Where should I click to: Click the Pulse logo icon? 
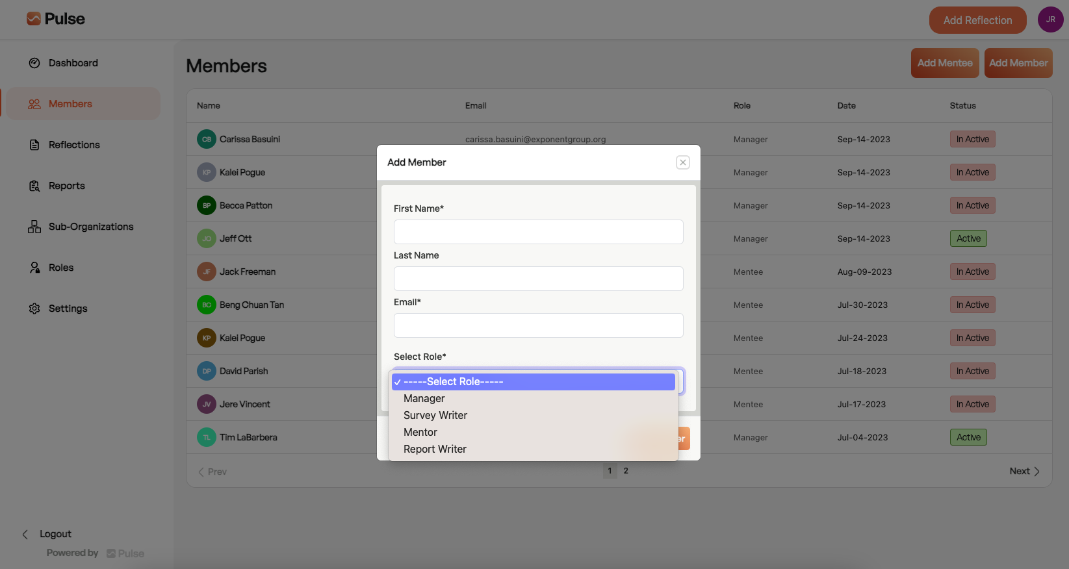pyautogui.click(x=34, y=19)
